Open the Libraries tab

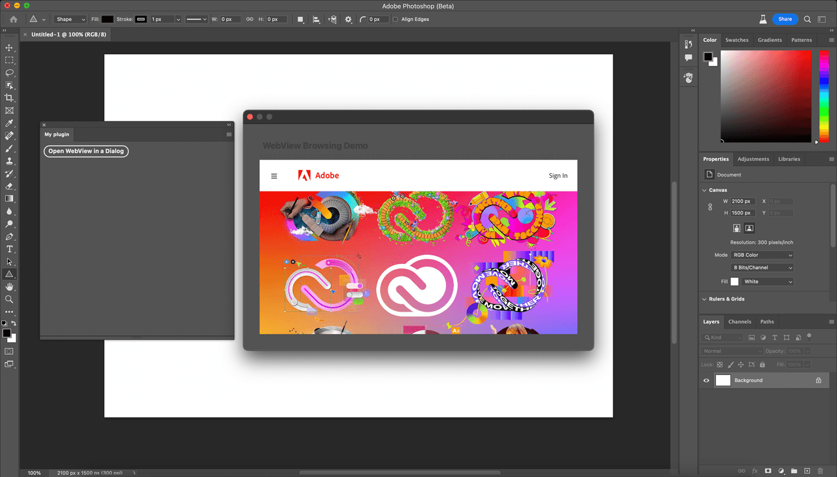(789, 159)
